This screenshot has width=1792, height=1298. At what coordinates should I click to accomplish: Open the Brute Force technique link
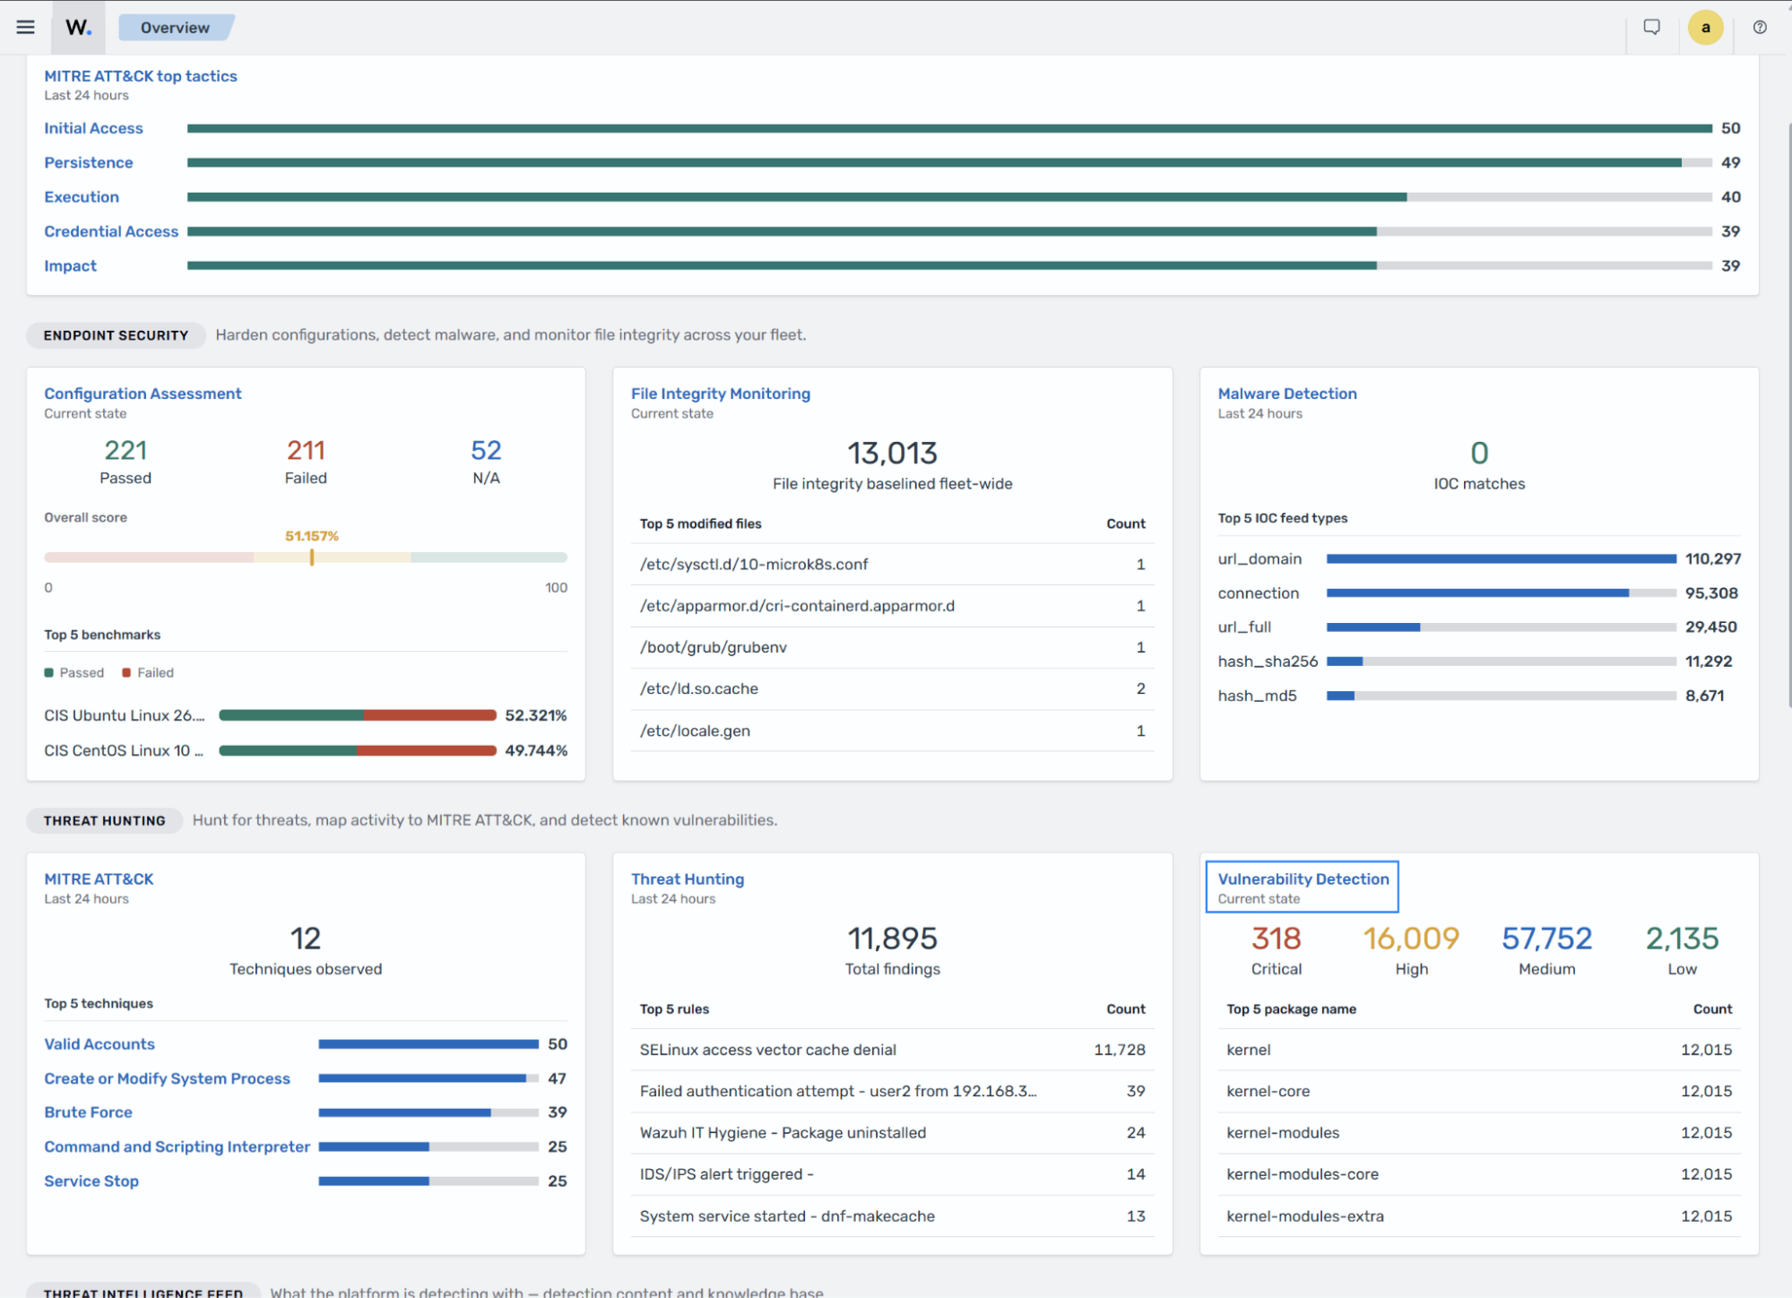tap(88, 1112)
